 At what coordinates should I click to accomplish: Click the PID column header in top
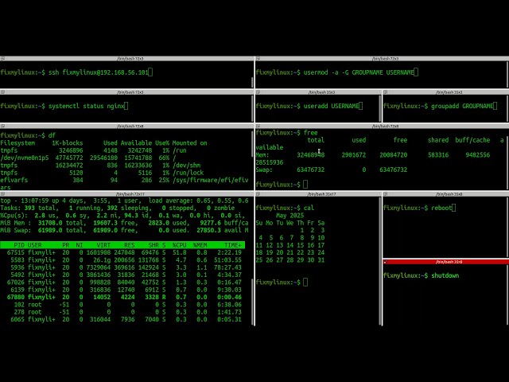19,245
